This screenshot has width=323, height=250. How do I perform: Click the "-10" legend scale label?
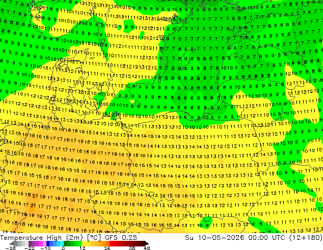click(x=45, y=248)
